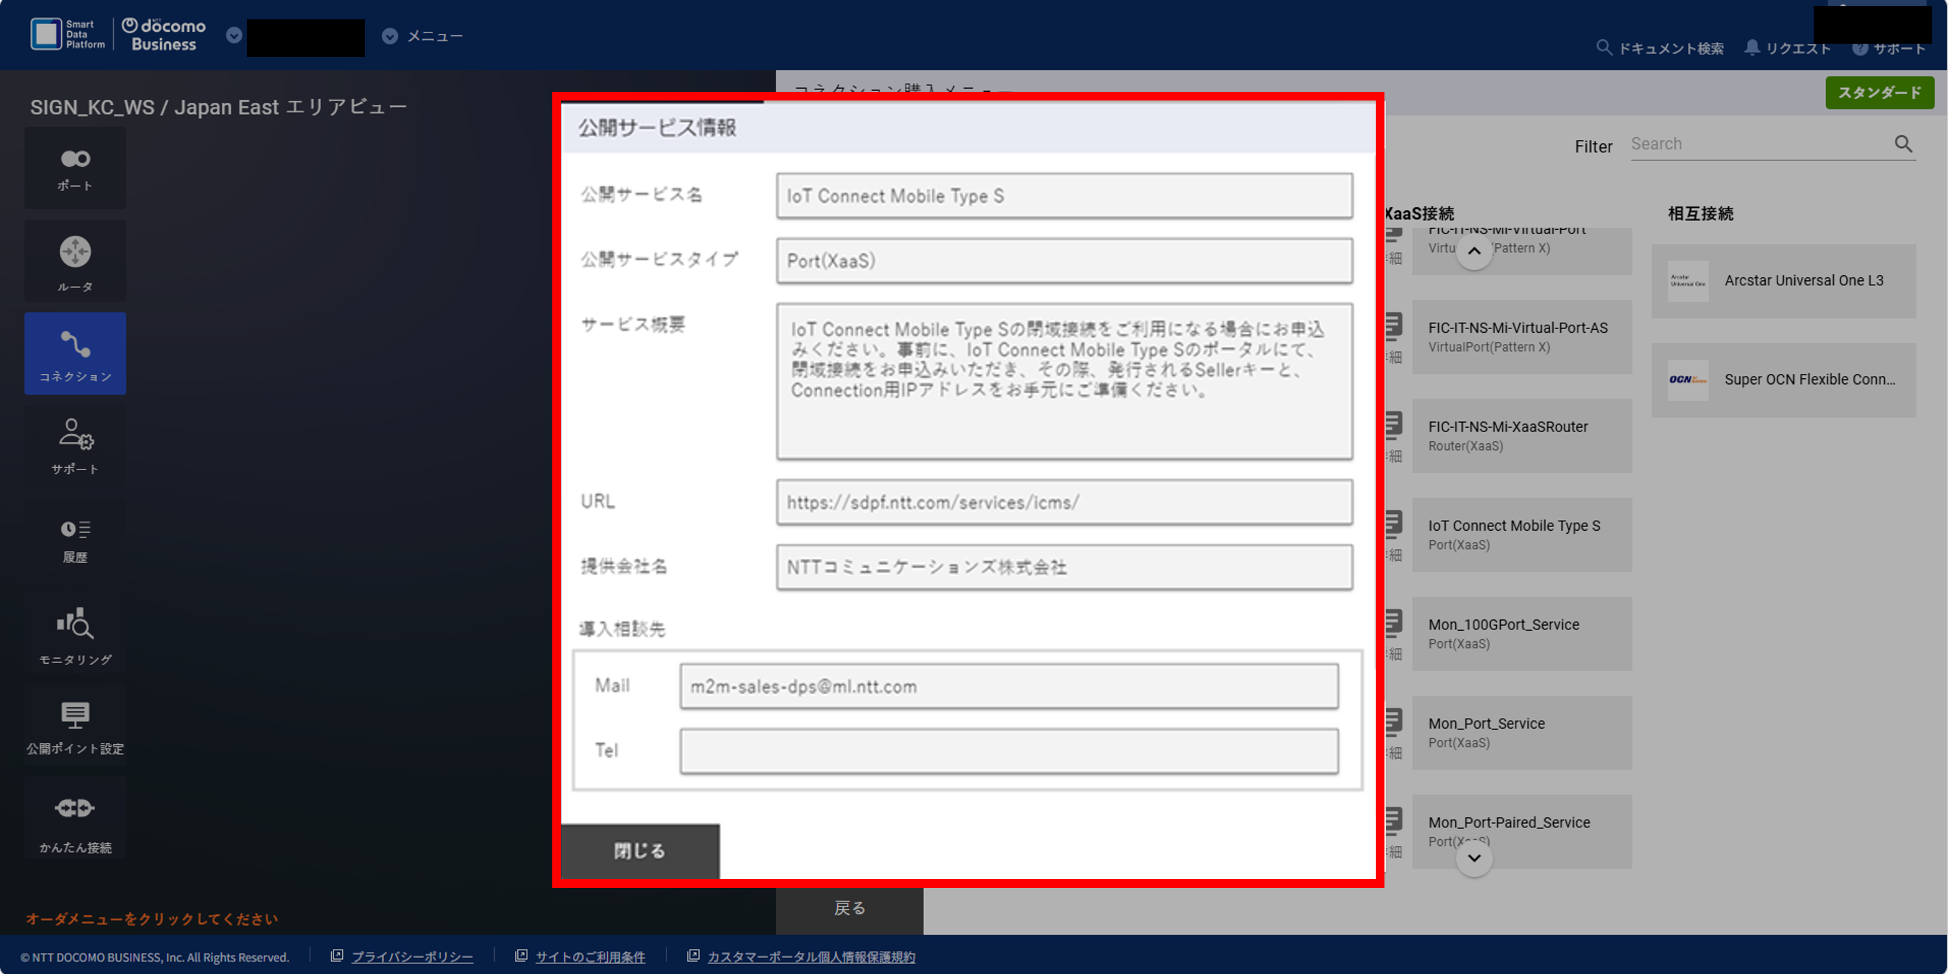The height and width of the screenshot is (974, 1948).
Task: Close the 公開サービス情報 dialog with 閉じる
Action: [640, 851]
